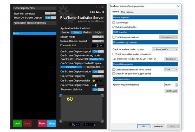Screen dimensions: 195x132
Task: Expand the 32-bit encoder dropdown
Action: point(171,69)
